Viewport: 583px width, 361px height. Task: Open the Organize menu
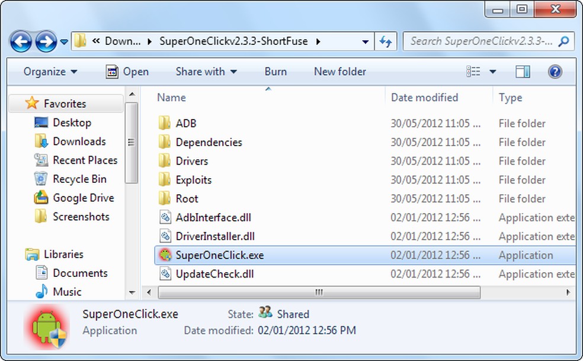click(x=50, y=71)
